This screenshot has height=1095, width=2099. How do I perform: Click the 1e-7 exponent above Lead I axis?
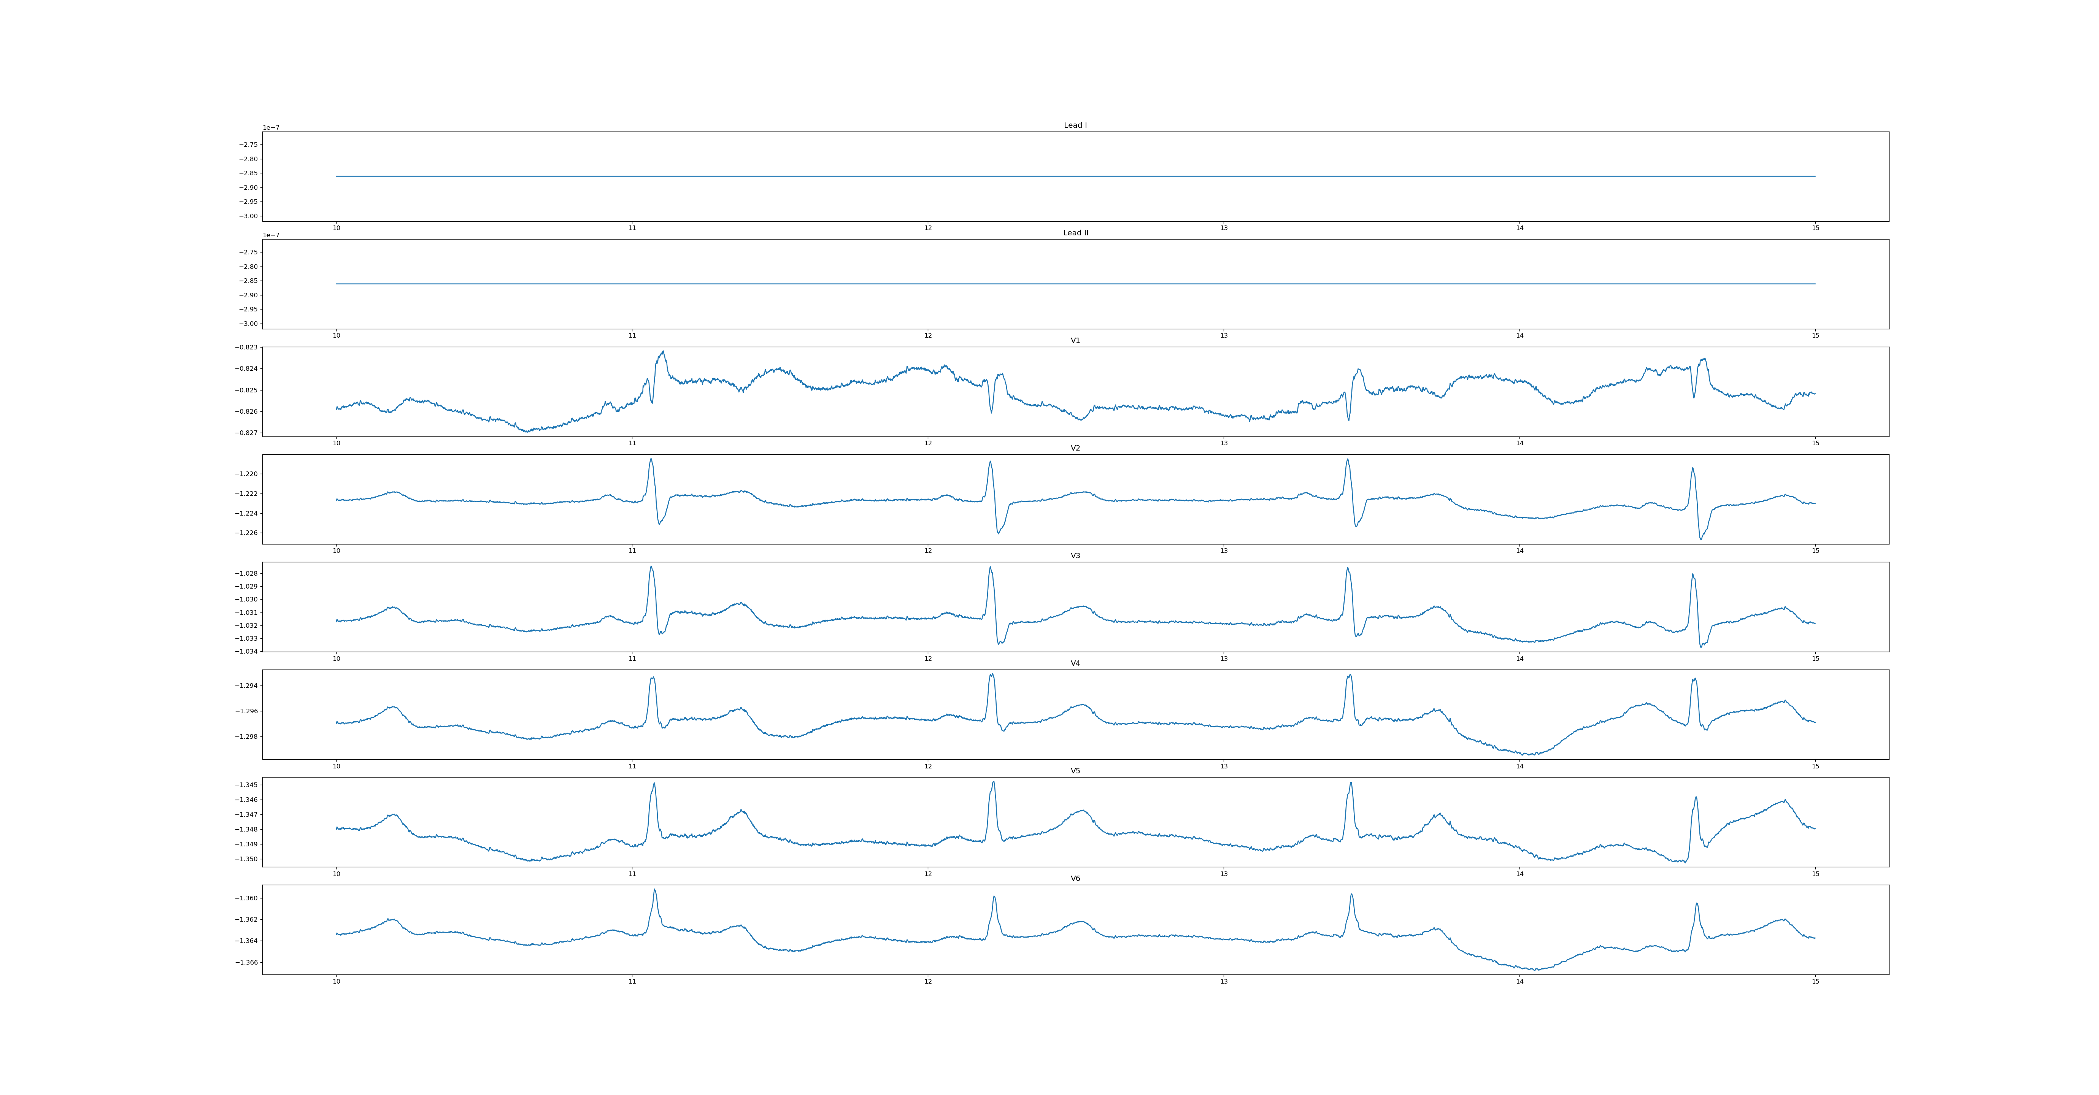click(270, 128)
